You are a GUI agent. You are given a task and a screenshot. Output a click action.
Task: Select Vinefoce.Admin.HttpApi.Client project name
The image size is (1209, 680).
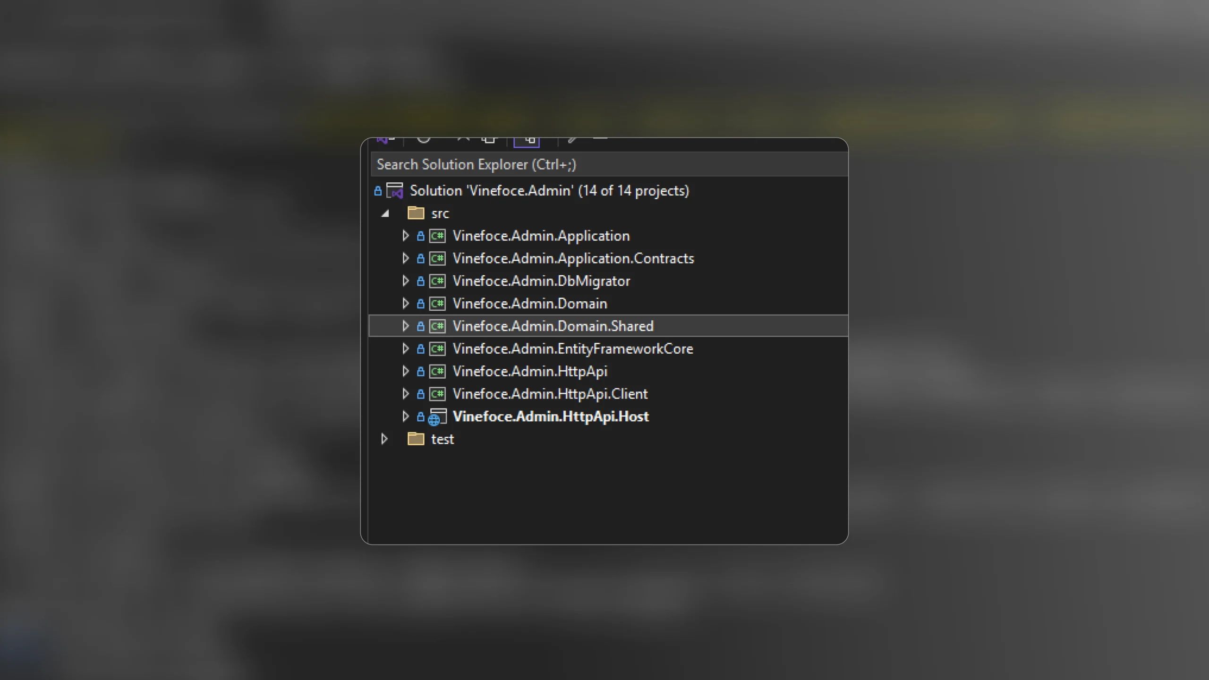[x=550, y=395]
